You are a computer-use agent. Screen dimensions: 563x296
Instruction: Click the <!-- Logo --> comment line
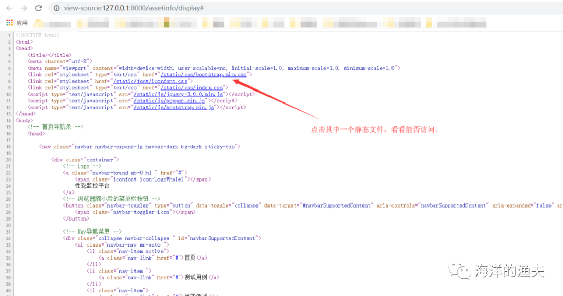pyautogui.click(x=82, y=166)
